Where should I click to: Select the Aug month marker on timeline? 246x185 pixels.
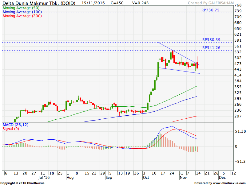[70, 178]
